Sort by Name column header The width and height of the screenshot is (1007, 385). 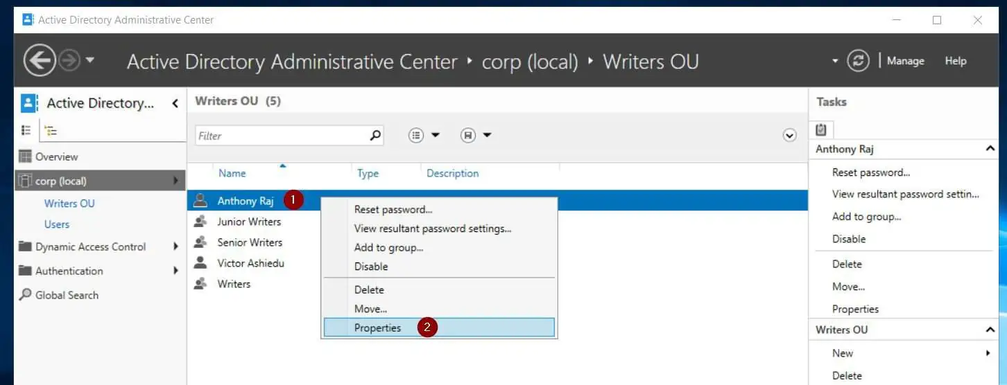tap(232, 173)
